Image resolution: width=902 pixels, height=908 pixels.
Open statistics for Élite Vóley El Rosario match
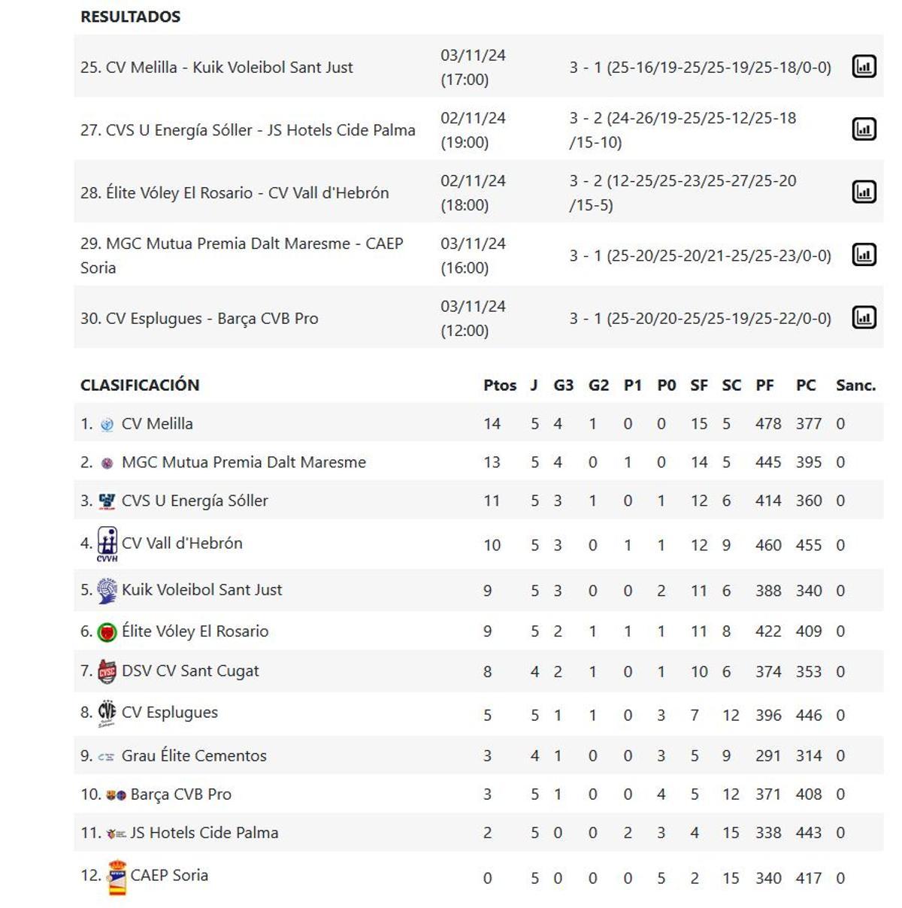pos(863,190)
